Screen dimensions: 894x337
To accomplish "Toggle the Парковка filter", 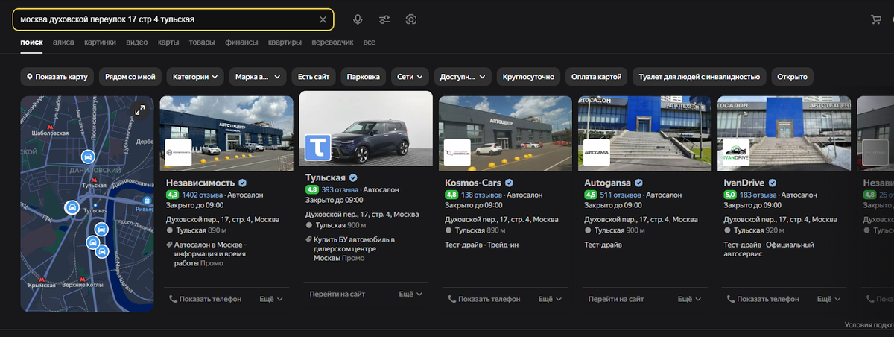I will pyautogui.click(x=364, y=76).
